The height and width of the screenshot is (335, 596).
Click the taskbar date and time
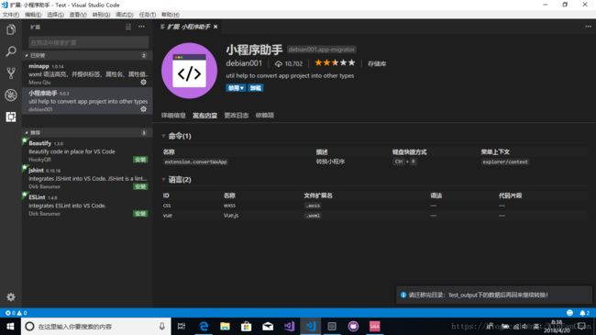[557, 326]
